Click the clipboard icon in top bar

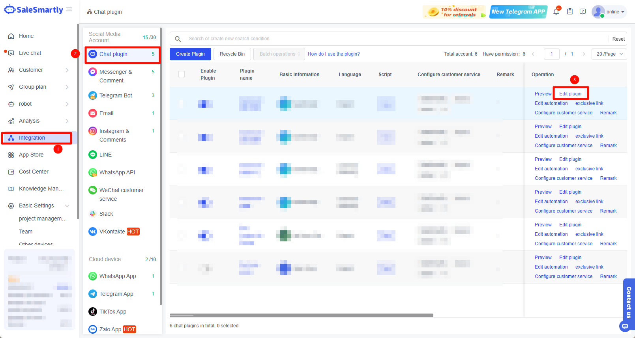coord(569,11)
